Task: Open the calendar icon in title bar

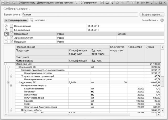Action: pyautogui.click(x=133, y=3)
